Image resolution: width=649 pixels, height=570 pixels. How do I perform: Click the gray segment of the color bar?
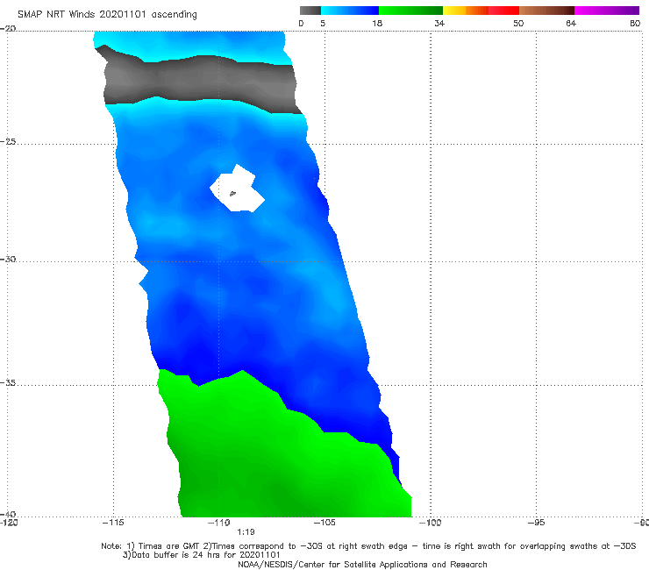(x=310, y=11)
